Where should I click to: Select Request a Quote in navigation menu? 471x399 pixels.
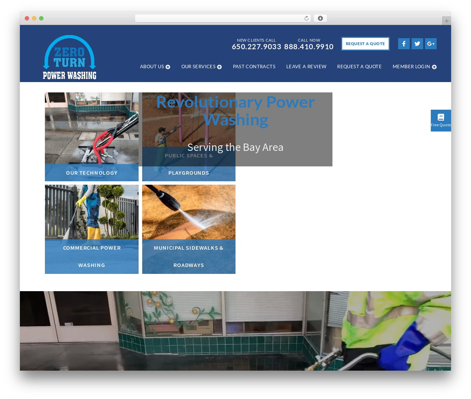point(359,67)
